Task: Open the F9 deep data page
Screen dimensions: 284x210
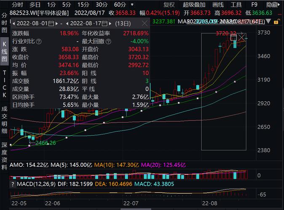Action: click(x=255, y=5)
